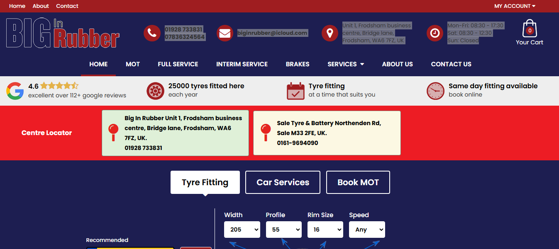Click the star rating icons

coord(59,86)
